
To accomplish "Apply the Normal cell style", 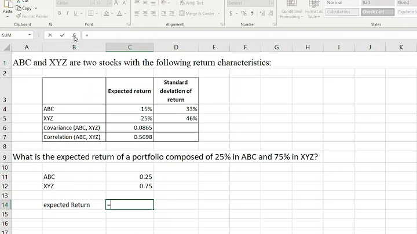I will click(x=342, y=3).
